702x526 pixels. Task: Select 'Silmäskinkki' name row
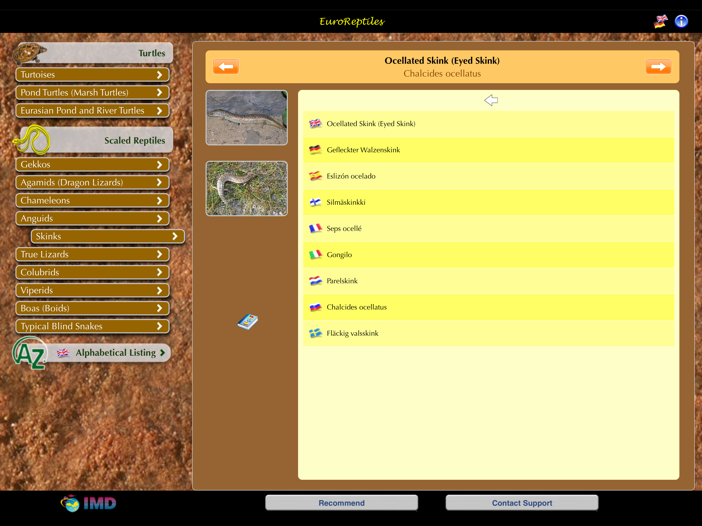tap(488, 202)
